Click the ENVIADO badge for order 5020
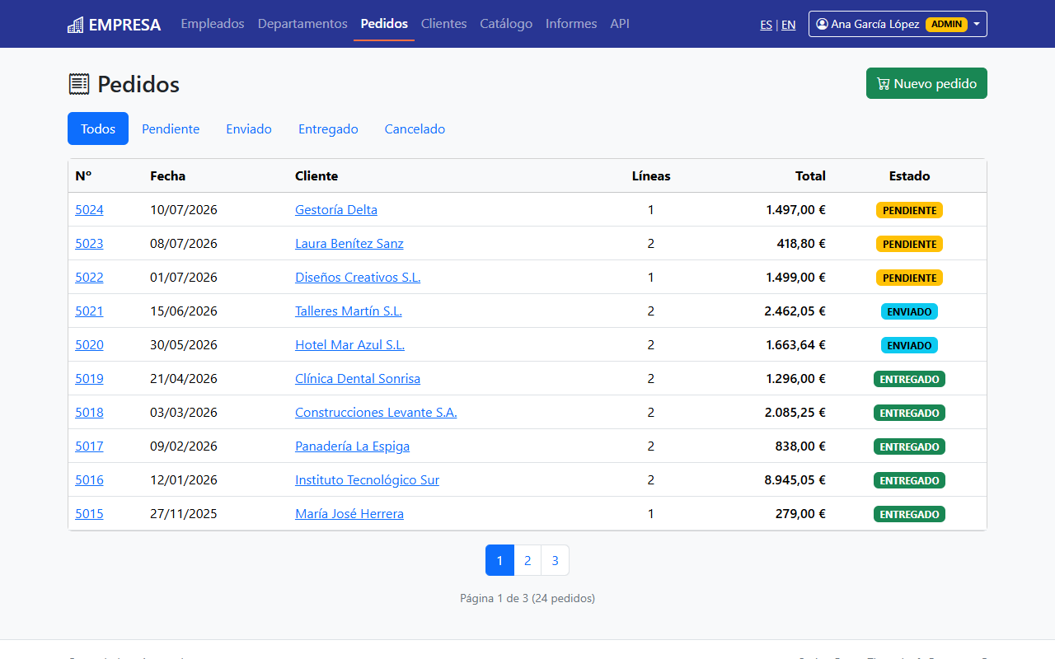The height and width of the screenshot is (659, 1055). pos(909,345)
